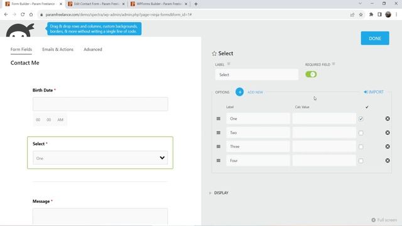402x226 pixels.
Task: Open the Chrome three-dot menu
Action: [x=396, y=14]
